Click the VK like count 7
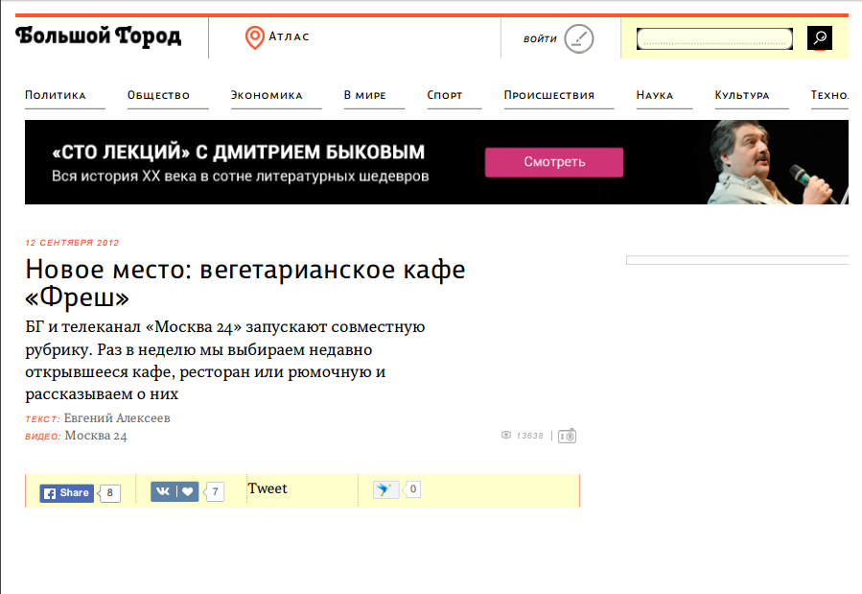The width and height of the screenshot is (862, 594). point(215,491)
